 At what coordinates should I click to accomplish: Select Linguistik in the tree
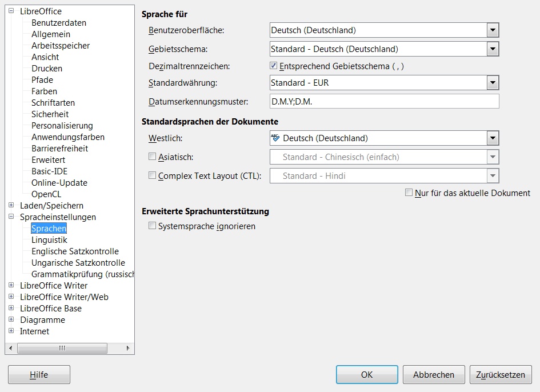click(49, 240)
